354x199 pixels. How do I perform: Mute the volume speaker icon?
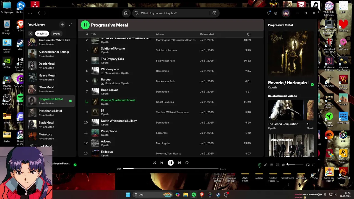tap(283, 165)
